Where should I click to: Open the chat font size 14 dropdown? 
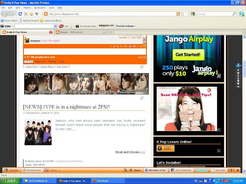point(126,46)
